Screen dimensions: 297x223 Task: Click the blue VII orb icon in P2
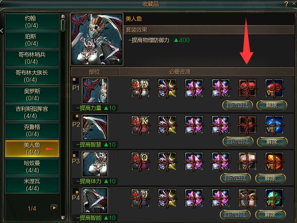[x=274, y=125]
